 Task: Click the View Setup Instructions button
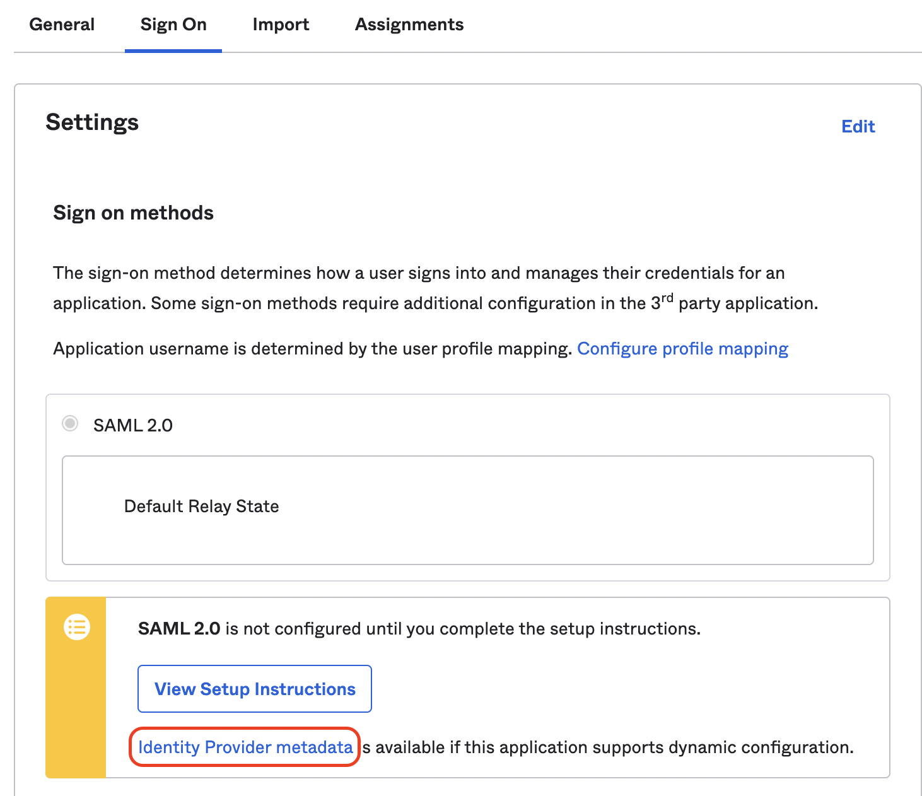[255, 689]
